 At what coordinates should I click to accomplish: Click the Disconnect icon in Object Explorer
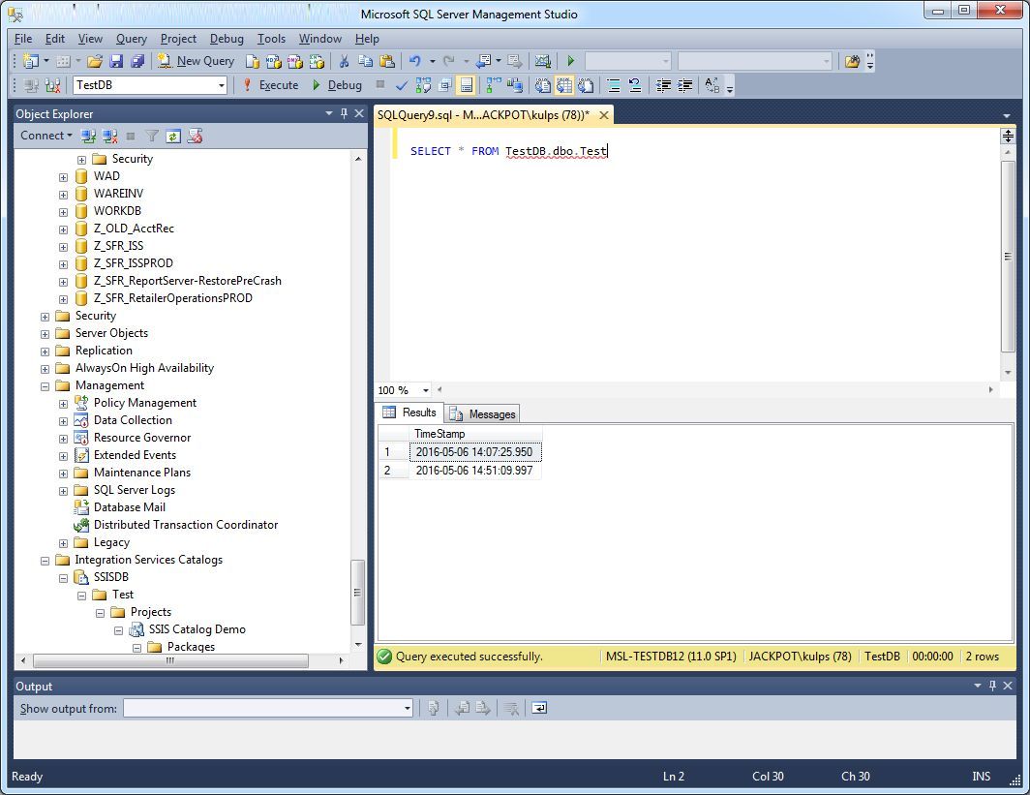click(109, 137)
